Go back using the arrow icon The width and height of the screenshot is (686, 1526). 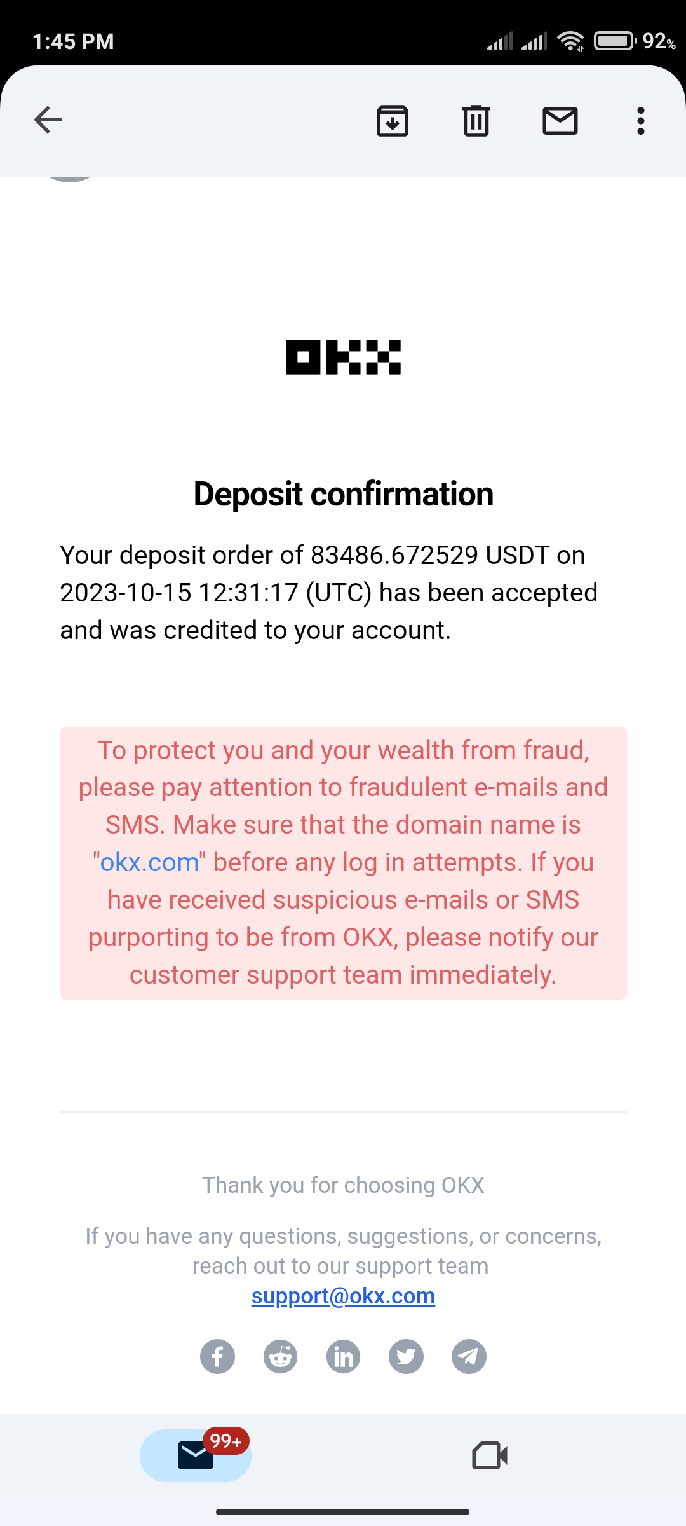coord(48,120)
